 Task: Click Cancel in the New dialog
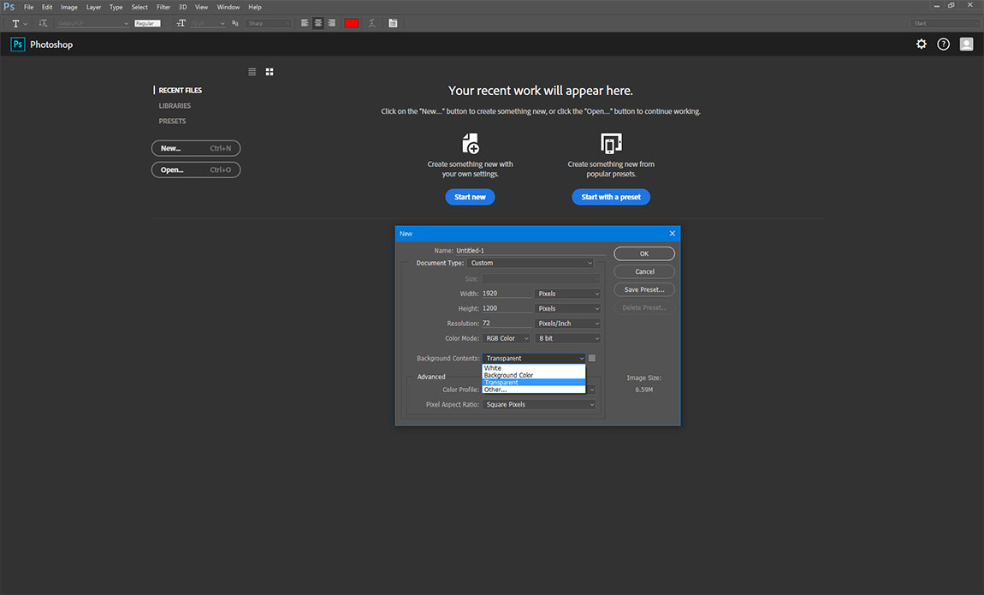tap(643, 271)
